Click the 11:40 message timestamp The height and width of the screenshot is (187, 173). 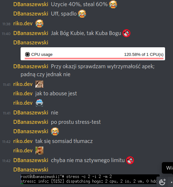coord(6,34)
